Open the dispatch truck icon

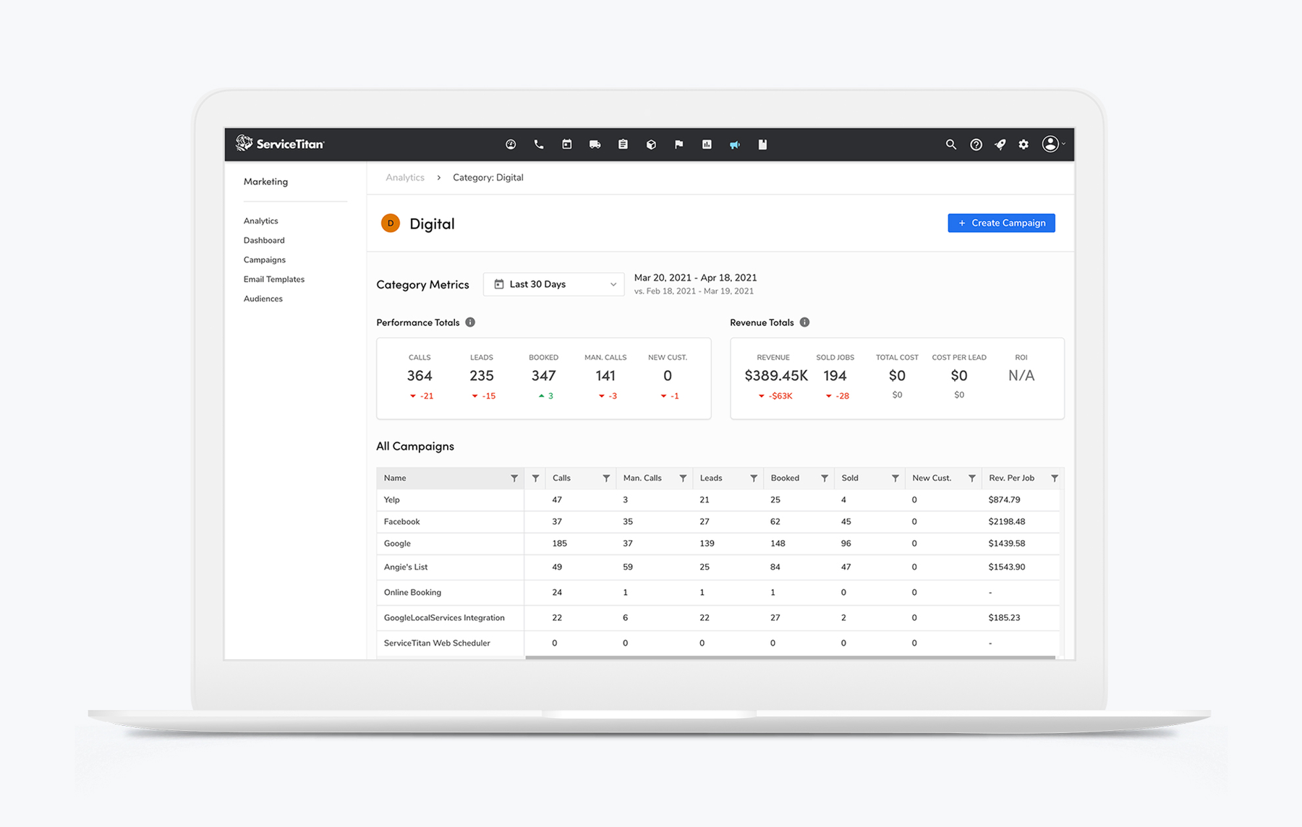[x=595, y=145]
